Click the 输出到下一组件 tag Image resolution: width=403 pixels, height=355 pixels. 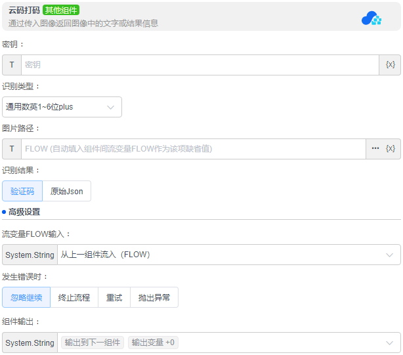pos(93,343)
